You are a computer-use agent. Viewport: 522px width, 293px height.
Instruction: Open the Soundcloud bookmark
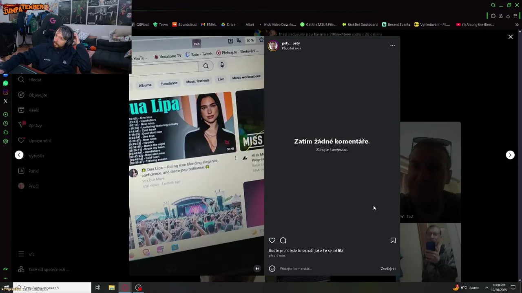(x=184, y=24)
